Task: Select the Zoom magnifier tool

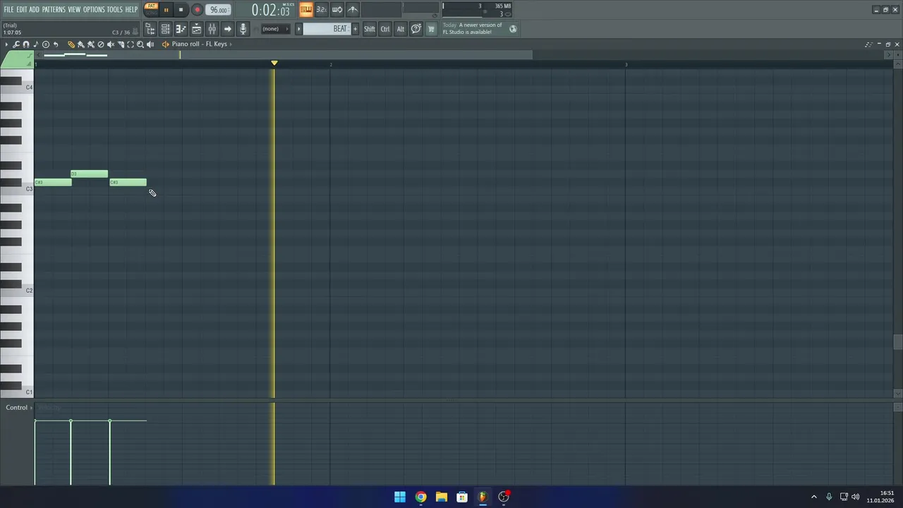Action: pos(140,44)
